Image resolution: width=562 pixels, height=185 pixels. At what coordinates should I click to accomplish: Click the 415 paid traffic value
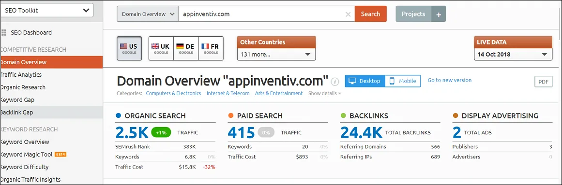pyautogui.click(x=241, y=133)
